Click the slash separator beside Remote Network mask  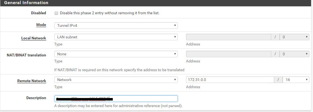click(279, 80)
